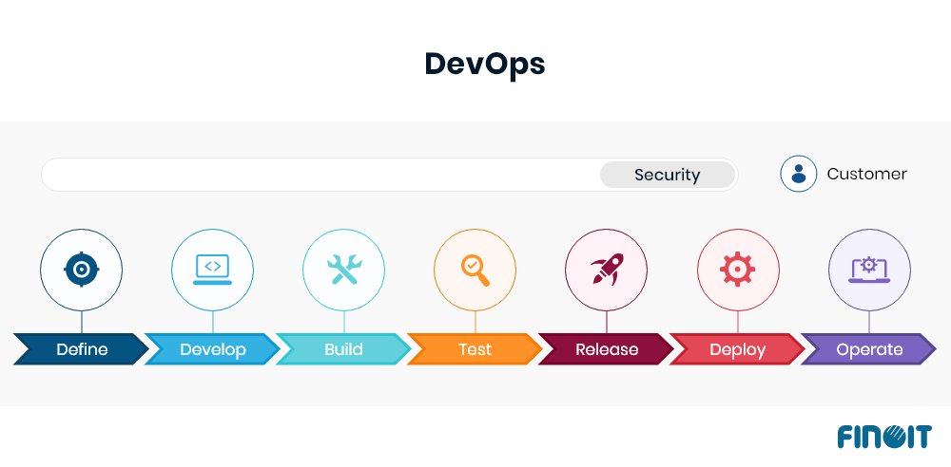
Task: Choose the Test stage arrow
Action: pyautogui.click(x=475, y=349)
